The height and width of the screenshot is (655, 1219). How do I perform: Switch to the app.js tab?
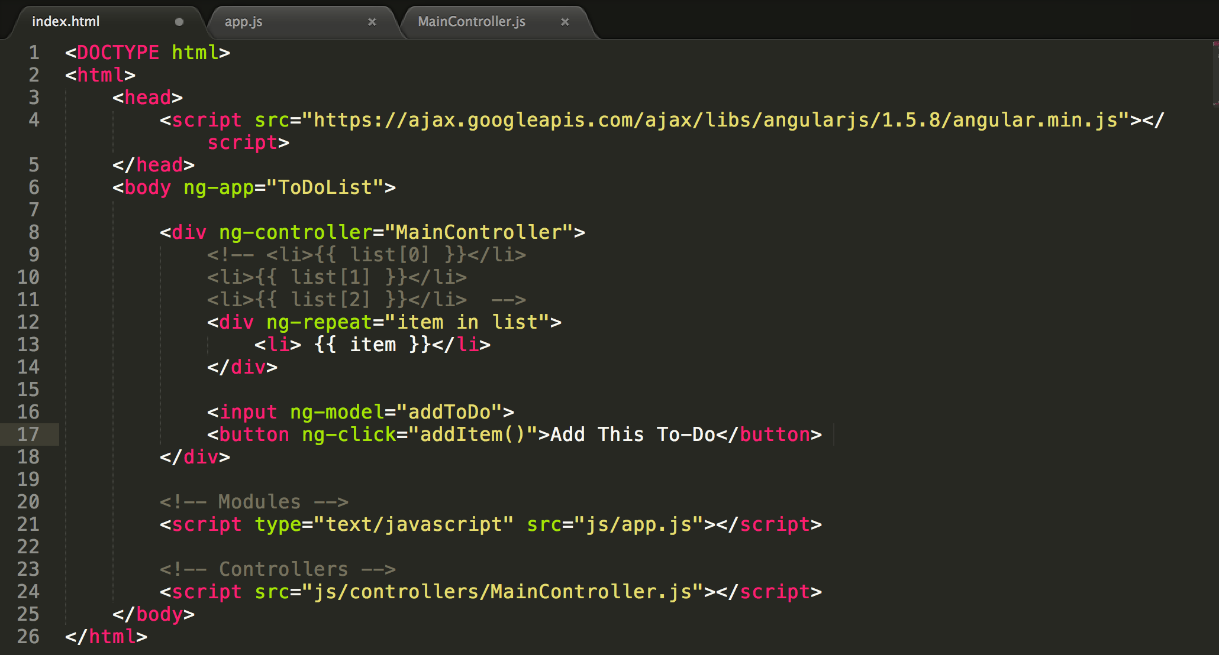[243, 22]
